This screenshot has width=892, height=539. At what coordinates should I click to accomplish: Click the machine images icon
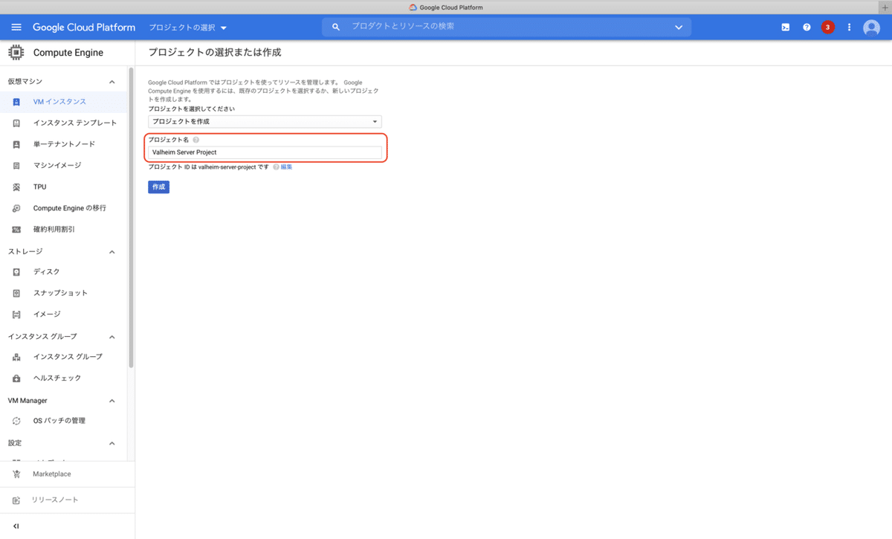16,166
